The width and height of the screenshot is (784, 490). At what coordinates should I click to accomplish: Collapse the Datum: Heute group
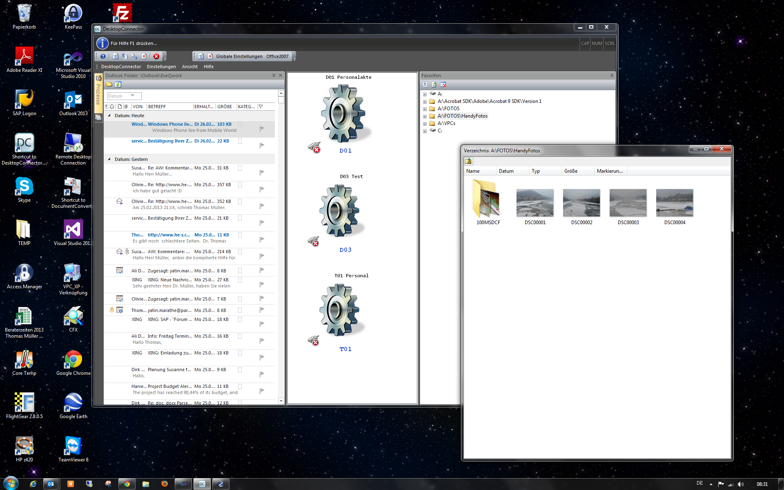pyautogui.click(x=109, y=116)
